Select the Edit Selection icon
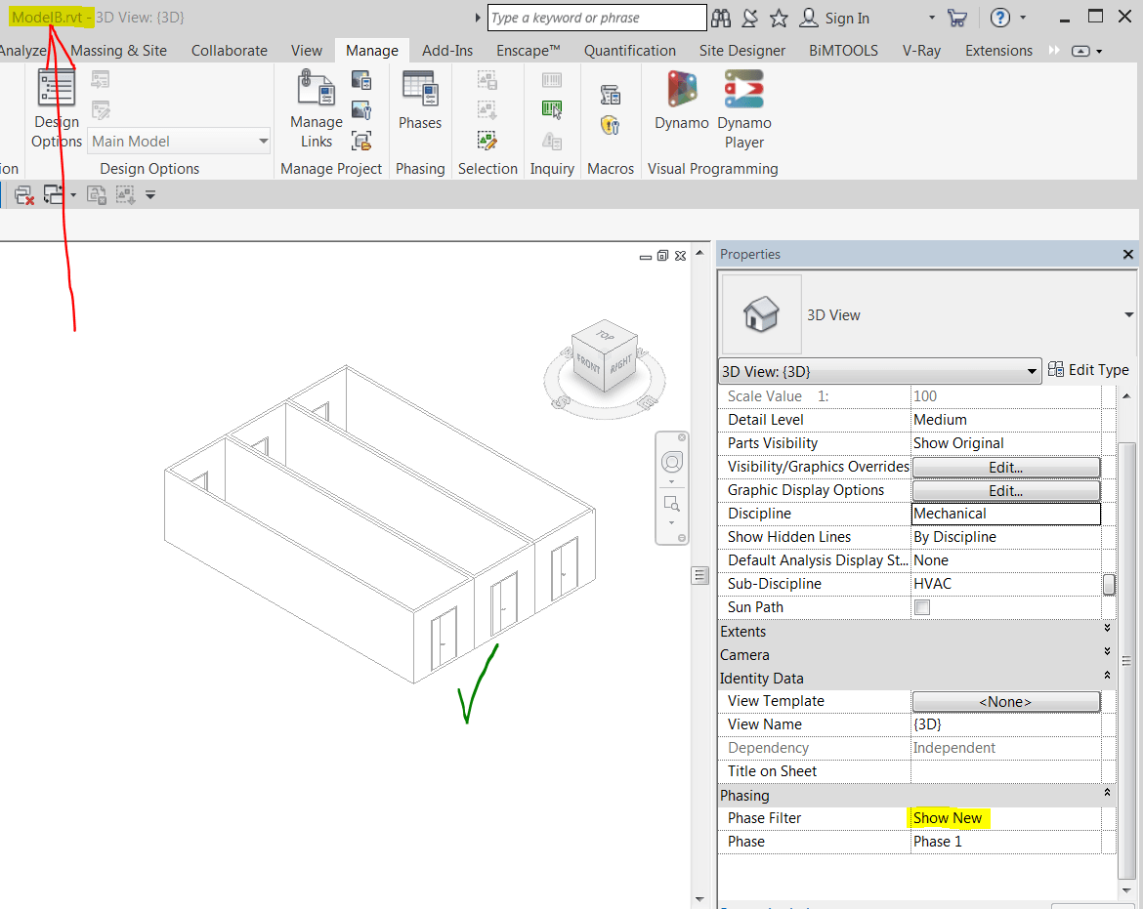 [x=487, y=141]
